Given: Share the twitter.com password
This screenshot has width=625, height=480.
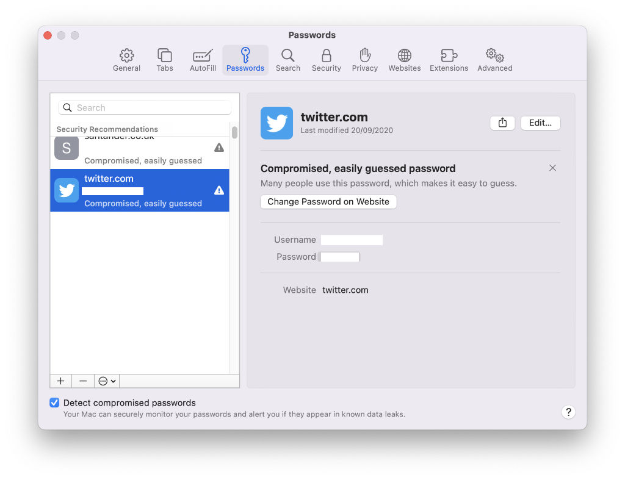Looking at the screenshot, I should pos(502,123).
